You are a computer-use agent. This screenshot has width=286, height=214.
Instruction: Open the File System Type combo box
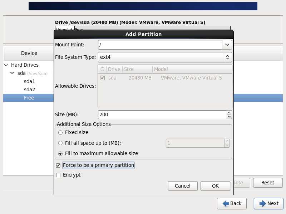point(165,57)
